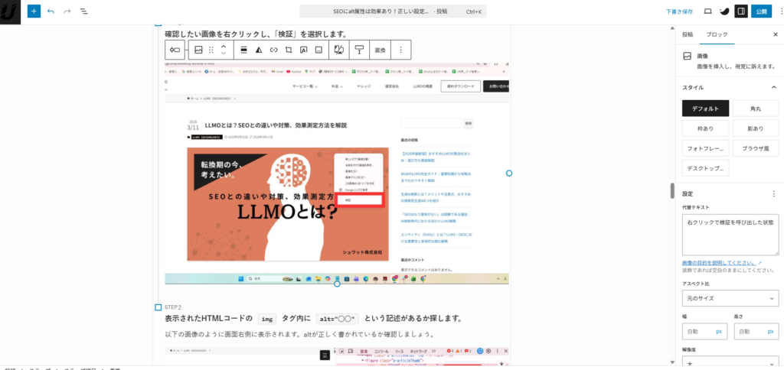The height and width of the screenshot is (370, 784).
Task: Collapse the スタイル section
Action: coord(773,87)
